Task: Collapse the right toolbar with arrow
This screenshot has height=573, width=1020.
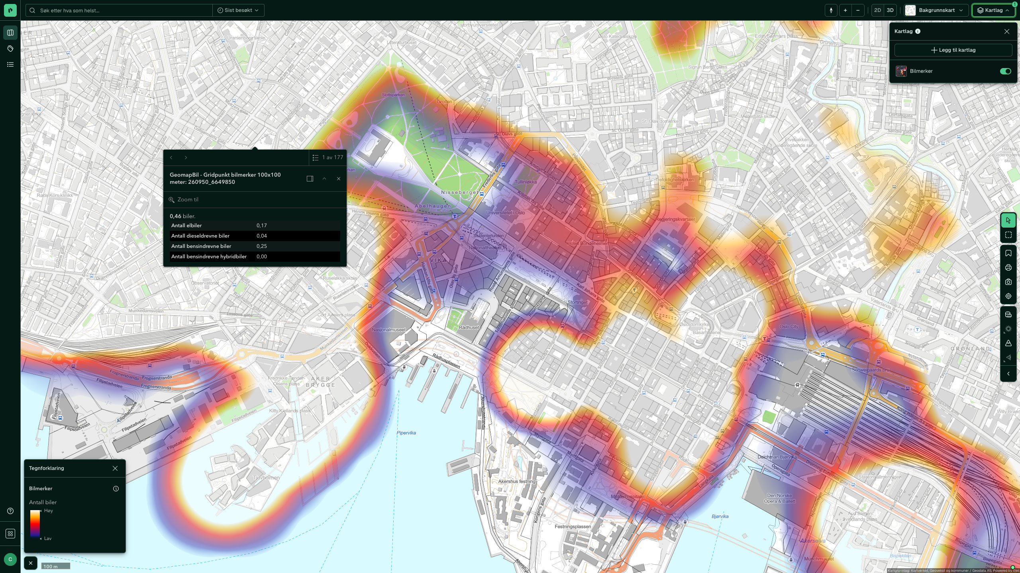Action: [x=1008, y=374]
